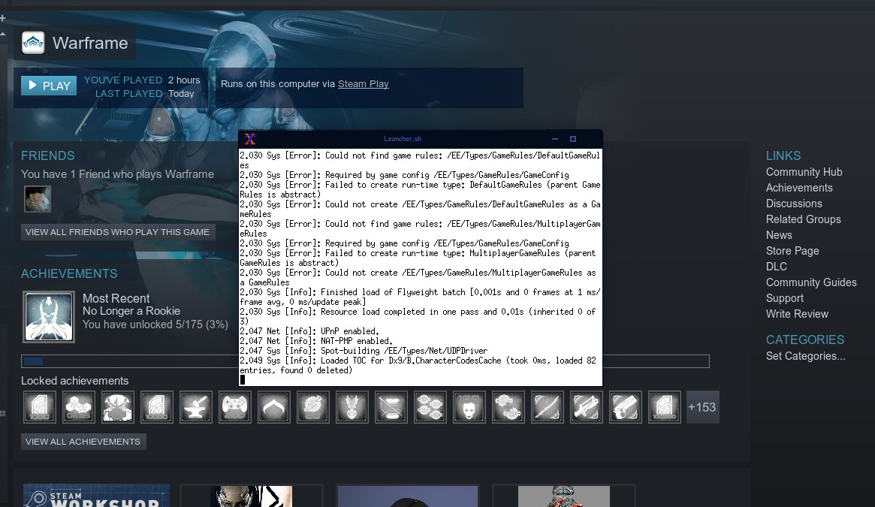
Task: Open the Steam Workshop banner
Action: (96, 495)
